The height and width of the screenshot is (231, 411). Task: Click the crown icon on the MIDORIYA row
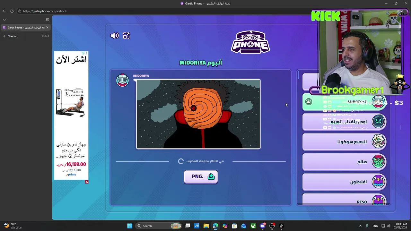309,102
